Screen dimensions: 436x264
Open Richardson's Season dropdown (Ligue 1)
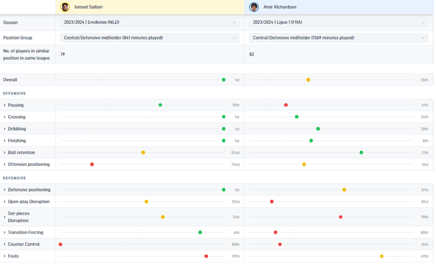tap(338, 23)
